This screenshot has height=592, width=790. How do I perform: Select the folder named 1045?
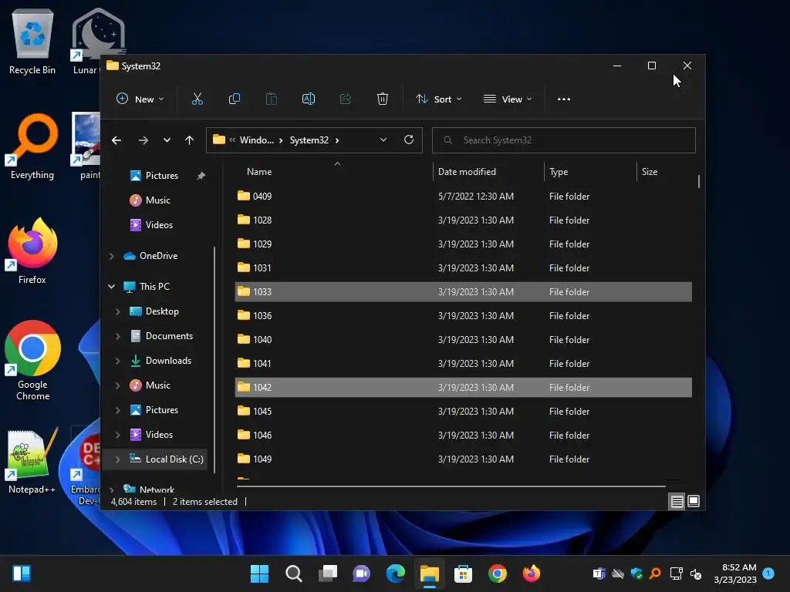tap(463, 412)
